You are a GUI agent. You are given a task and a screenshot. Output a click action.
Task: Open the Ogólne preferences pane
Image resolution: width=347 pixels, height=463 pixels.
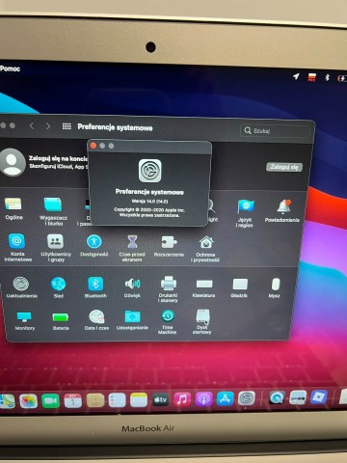pos(13,208)
